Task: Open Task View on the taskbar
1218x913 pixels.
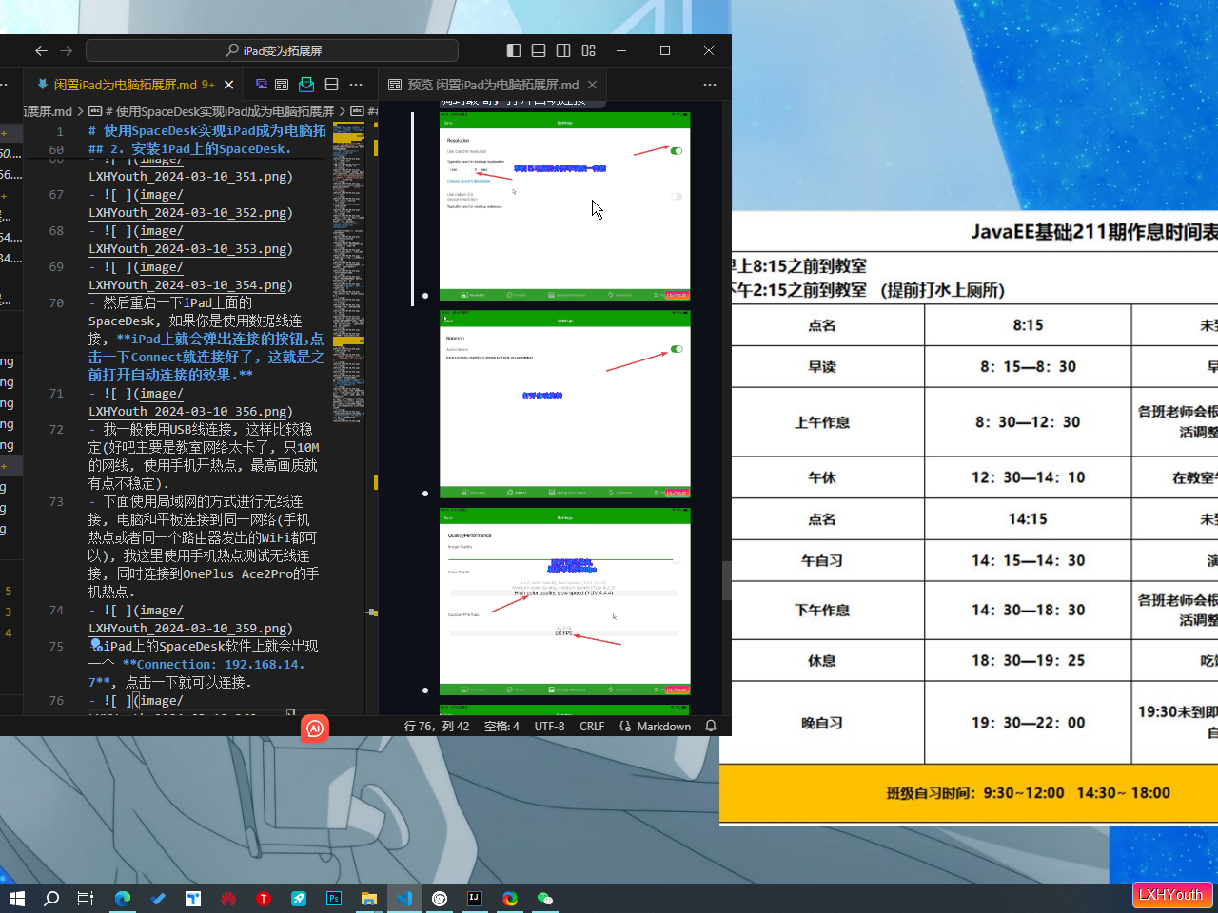Action: 86,898
